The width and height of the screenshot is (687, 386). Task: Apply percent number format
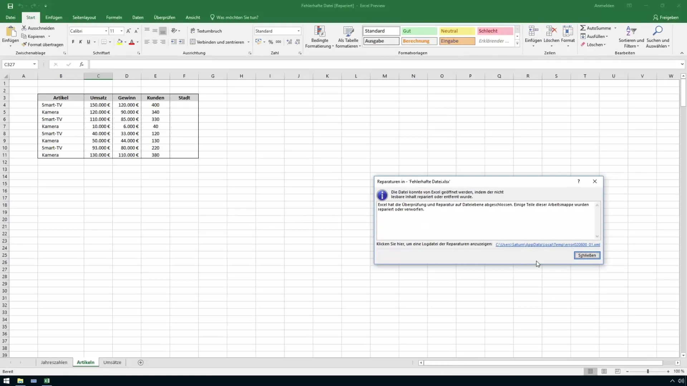[271, 42]
